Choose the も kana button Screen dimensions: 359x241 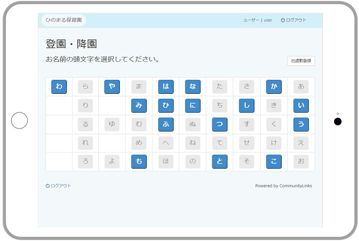pos(139,162)
